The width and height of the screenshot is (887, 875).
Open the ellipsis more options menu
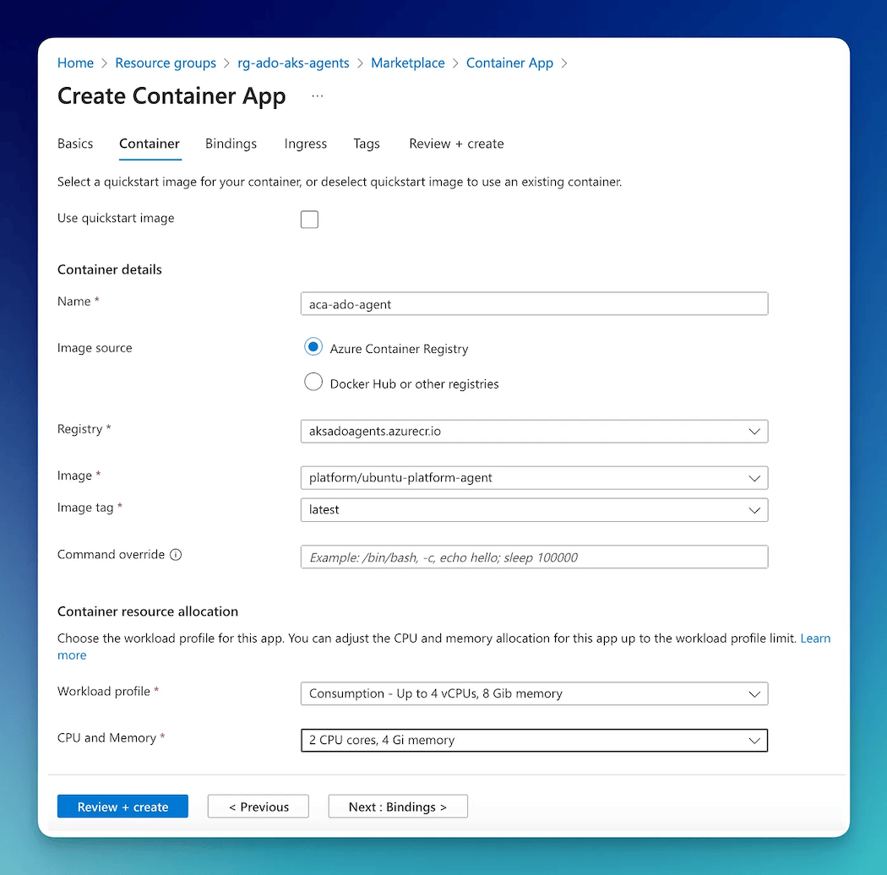point(317,96)
